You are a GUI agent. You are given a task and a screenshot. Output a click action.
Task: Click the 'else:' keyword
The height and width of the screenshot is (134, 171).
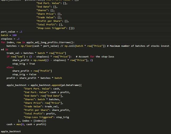(10, 67)
